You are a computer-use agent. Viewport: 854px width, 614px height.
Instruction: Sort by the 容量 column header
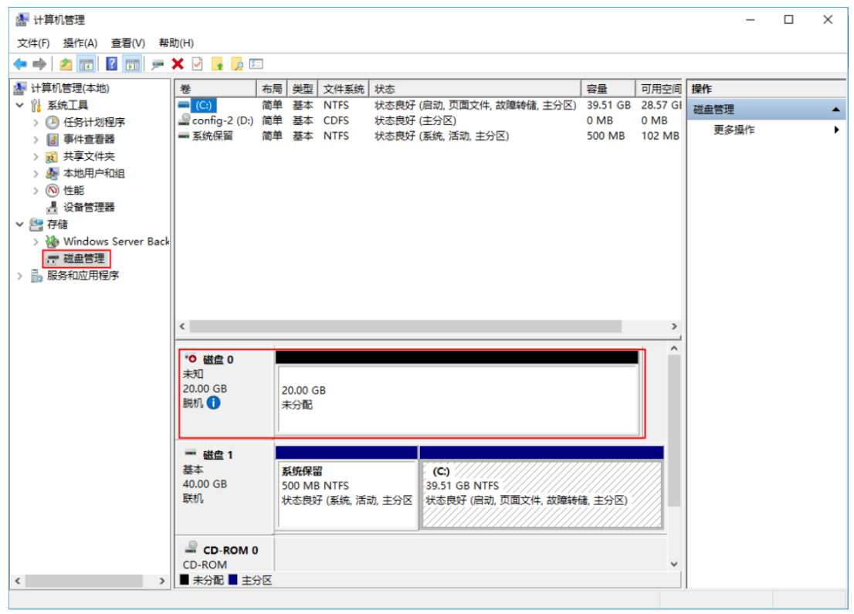point(608,89)
